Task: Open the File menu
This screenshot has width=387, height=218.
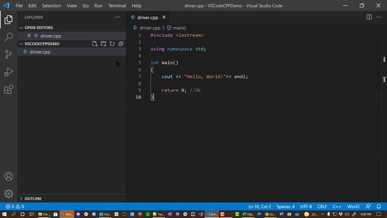Action: [19, 5]
